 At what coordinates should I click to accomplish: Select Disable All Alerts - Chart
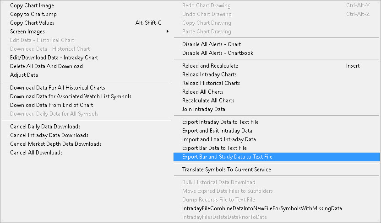pyautogui.click(x=212, y=44)
